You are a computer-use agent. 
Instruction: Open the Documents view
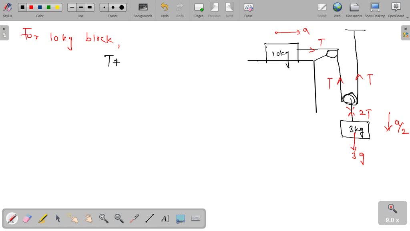click(354, 9)
